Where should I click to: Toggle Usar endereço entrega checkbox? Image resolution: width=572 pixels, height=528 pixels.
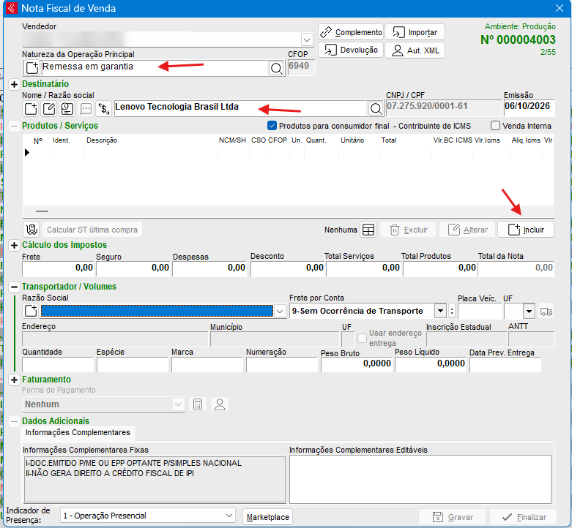click(x=362, y=338)
